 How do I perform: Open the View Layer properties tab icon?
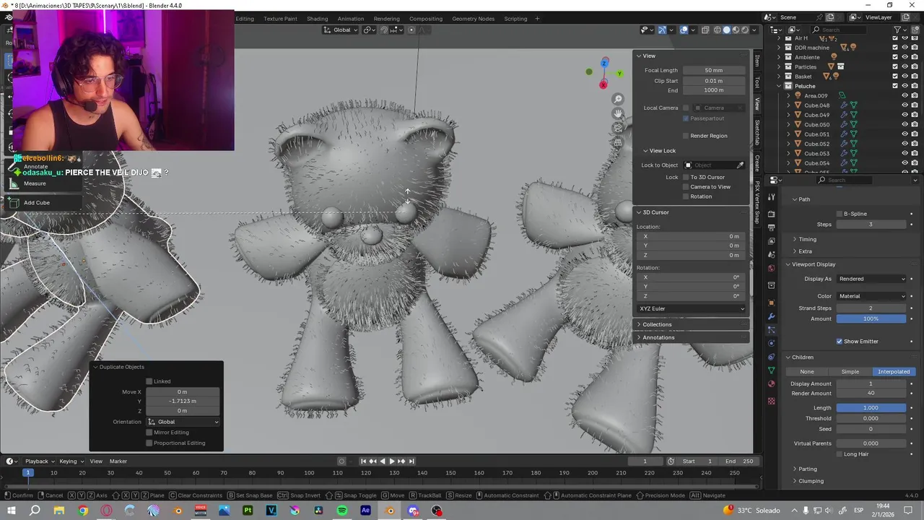(x=771, y=241)
